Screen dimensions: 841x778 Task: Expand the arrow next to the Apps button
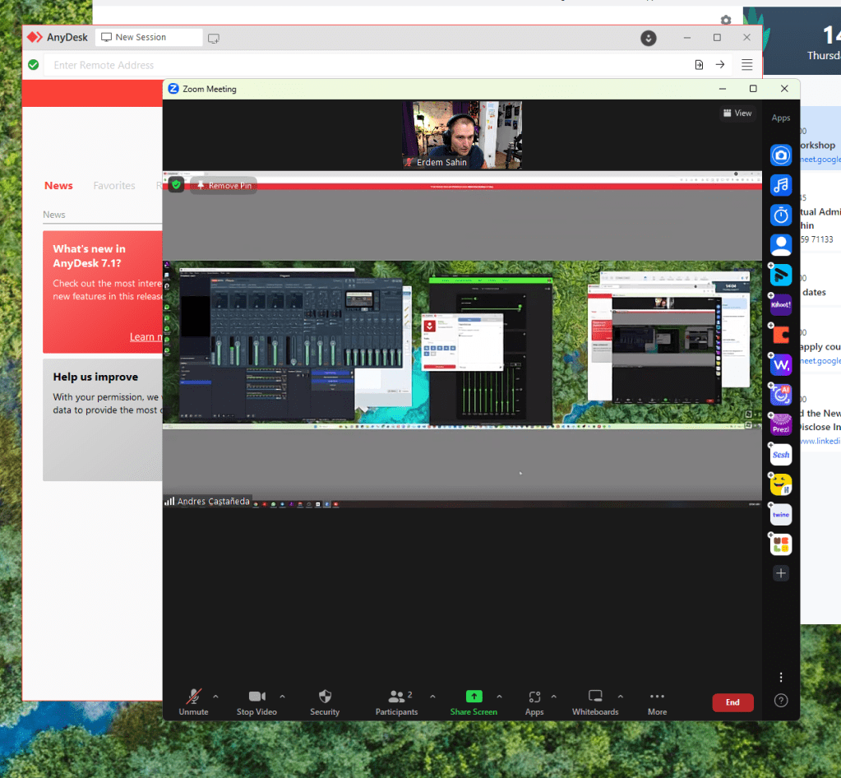click(553, 697)
